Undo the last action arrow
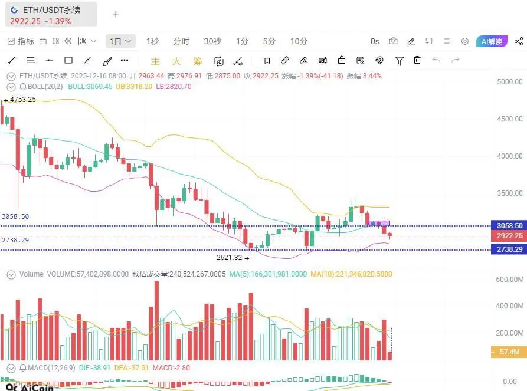The height and width of the screenshot is (391, 527). (x=436, y=61)
